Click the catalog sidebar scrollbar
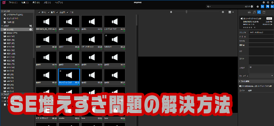Image resolution: width=274 pixels, height=126 pixels. (34, 35)
